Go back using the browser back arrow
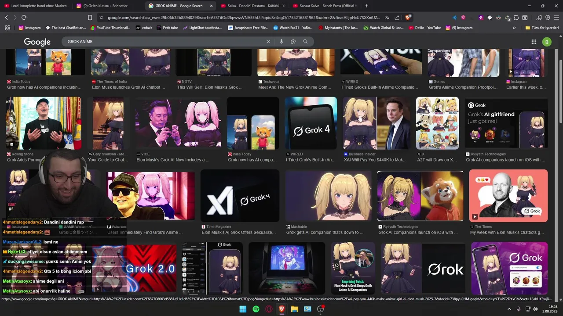Image resolution: width=563 pixels, height=316 pixels. tap(6, 18)
